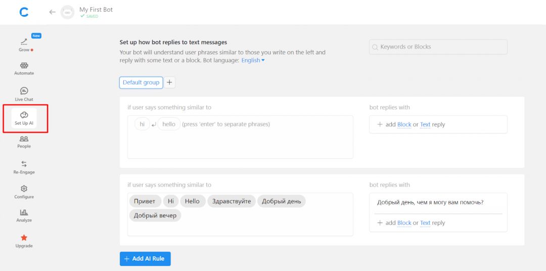Select the Default group tab
546x271 pixels.
coord(141,82)
